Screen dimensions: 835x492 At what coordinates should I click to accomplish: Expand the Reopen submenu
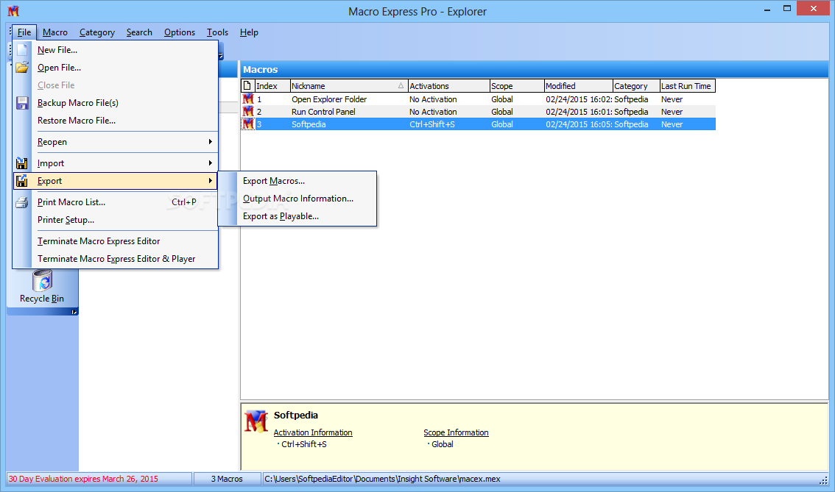coord(116,142)
